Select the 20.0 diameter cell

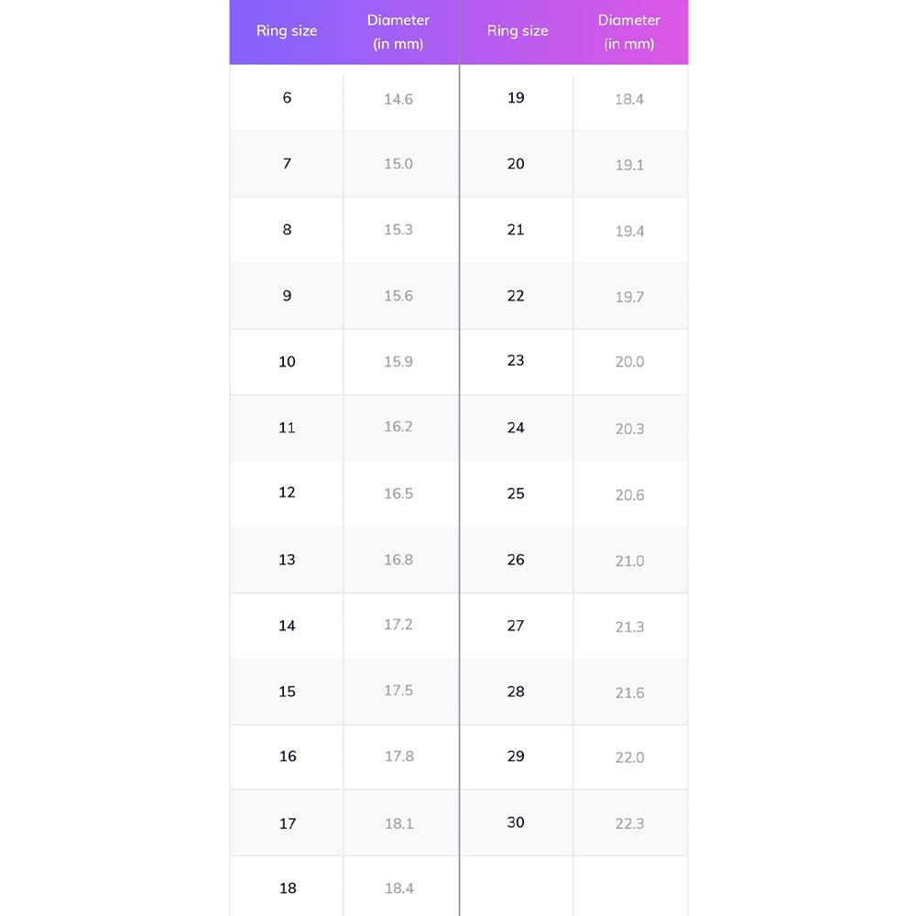pyautogui.click(x=629, y=362)
